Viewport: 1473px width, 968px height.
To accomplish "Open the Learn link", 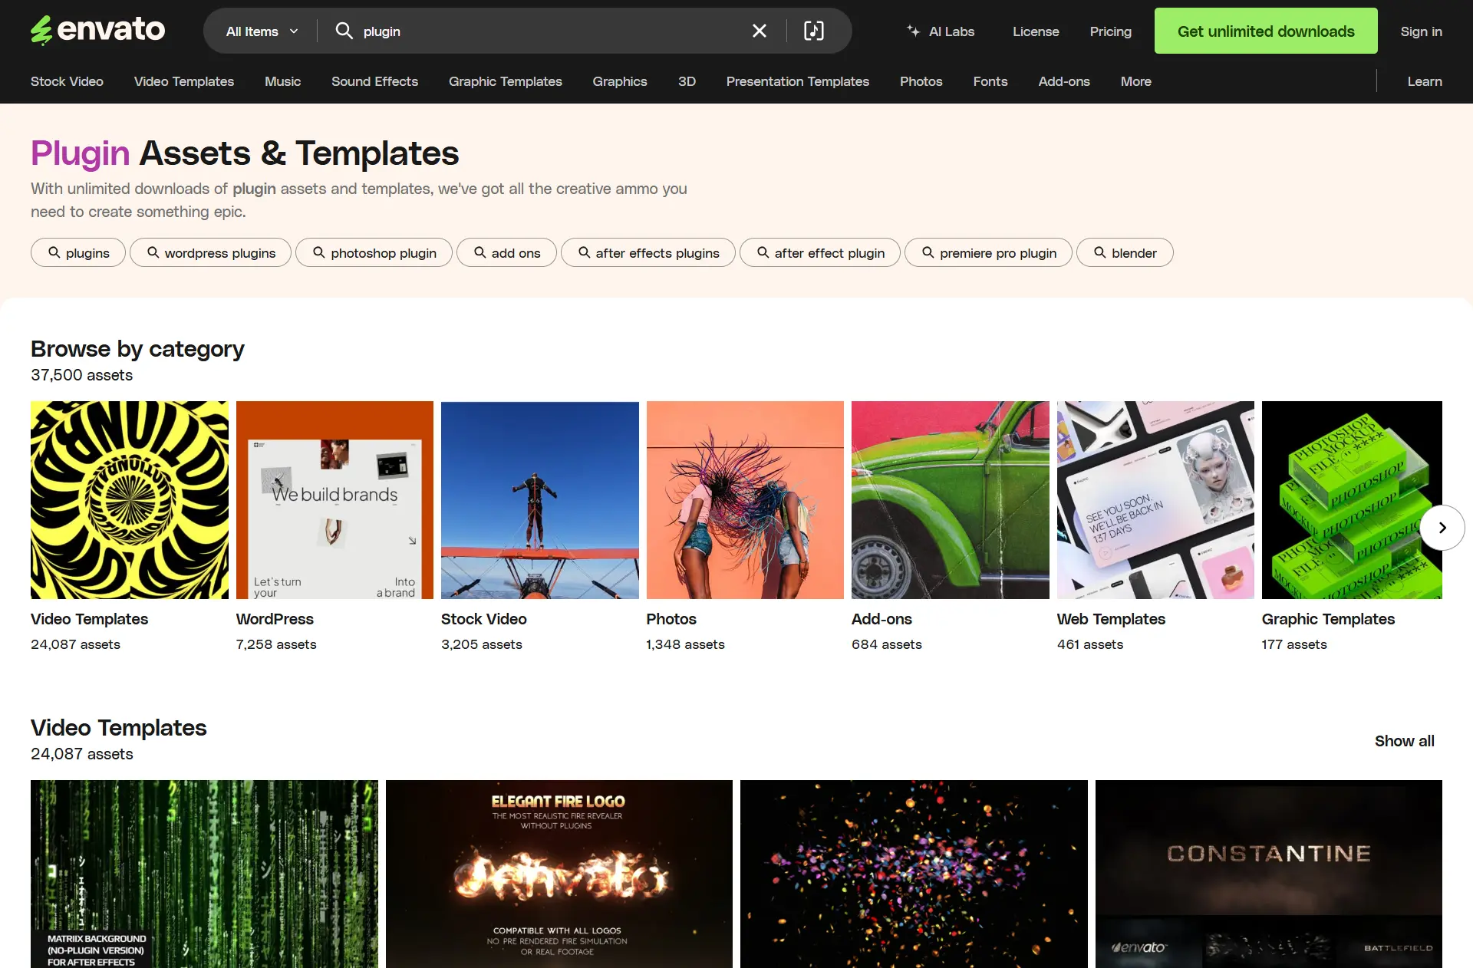I will pyautogui.click(x=1425, y=81).
